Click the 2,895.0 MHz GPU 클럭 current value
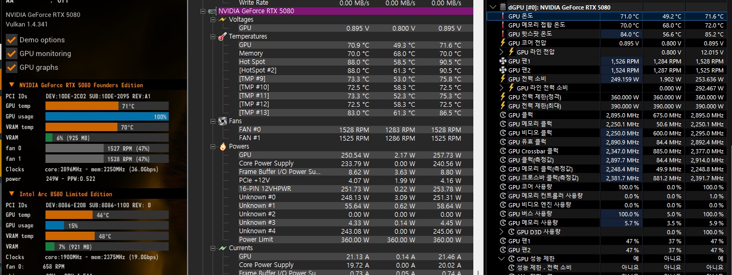The height and width of the screenshot is (275, 732). pos(623,115)
